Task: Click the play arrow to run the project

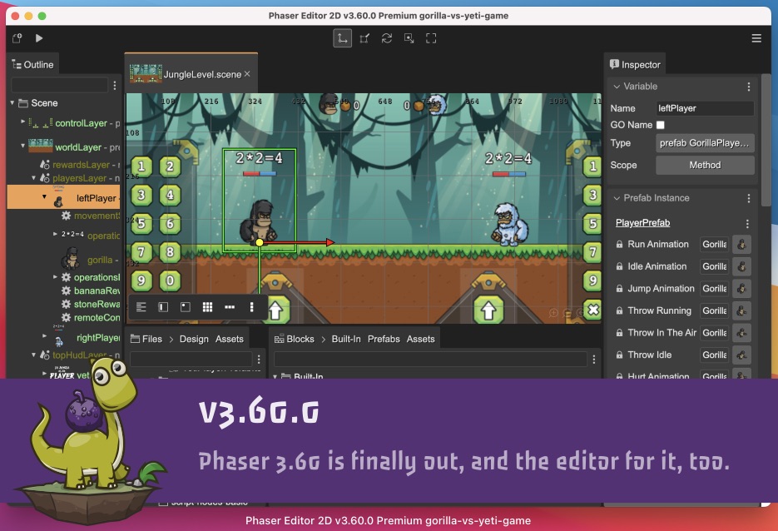Action: pos(37,38)
